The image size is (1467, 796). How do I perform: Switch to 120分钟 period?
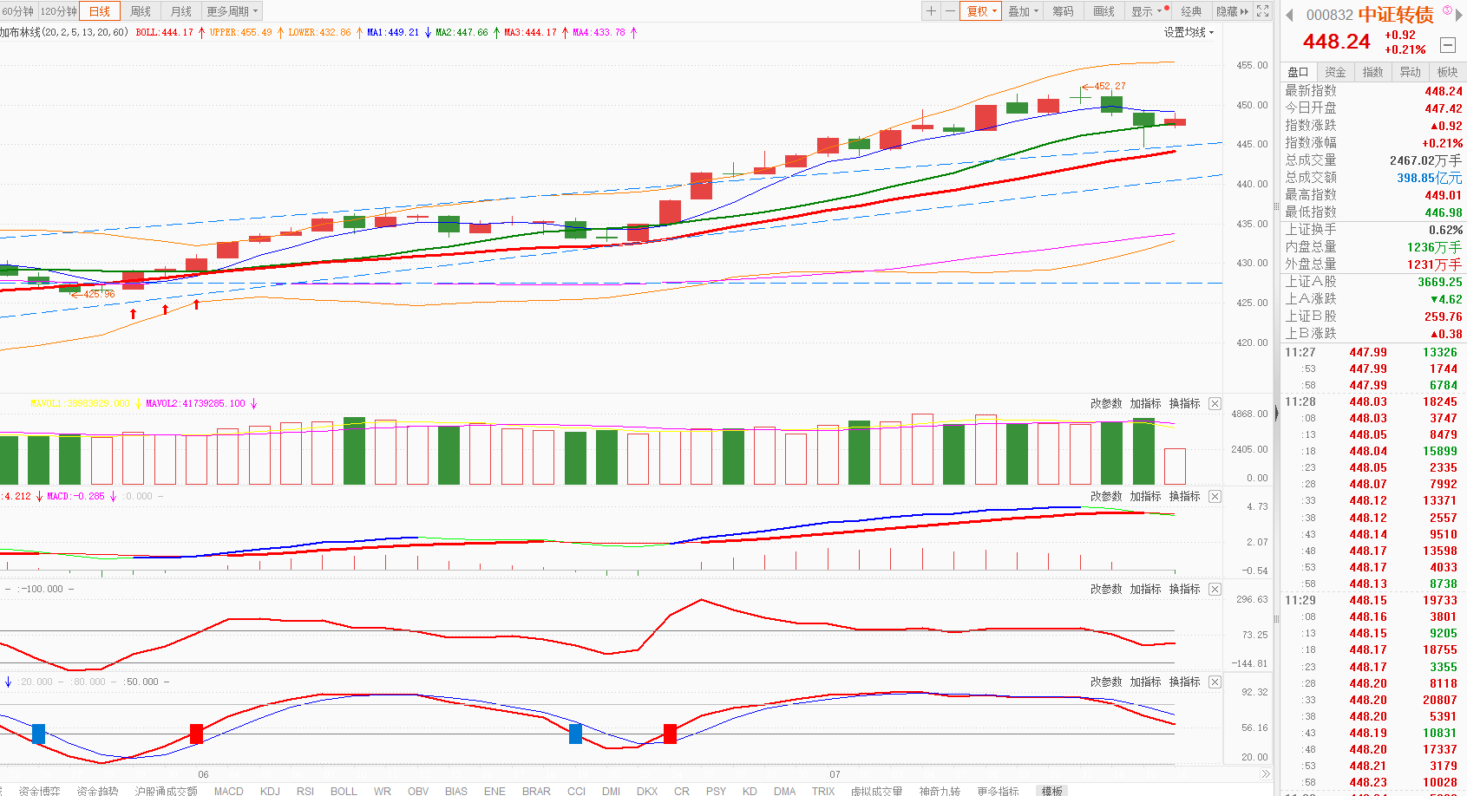pos(59,11)
